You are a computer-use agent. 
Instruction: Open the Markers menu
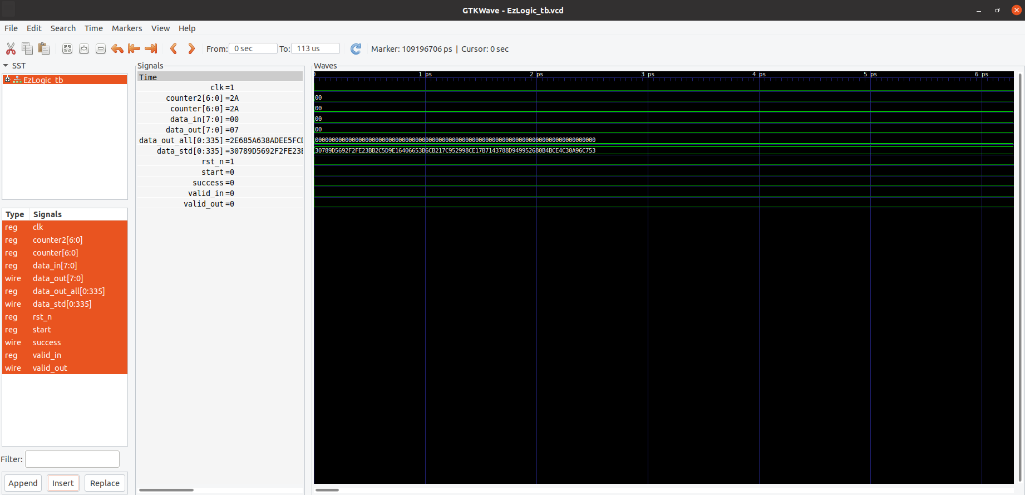click(x=126, y=28)
